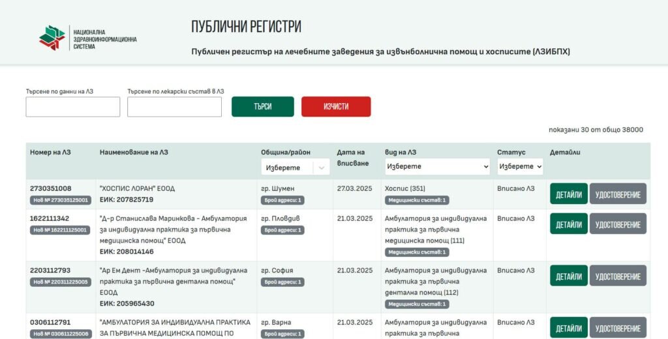Open ДЕТАЙЛИ for the Варна facility
This screenshot has height=339, width=668.
(x=569, y=327)
